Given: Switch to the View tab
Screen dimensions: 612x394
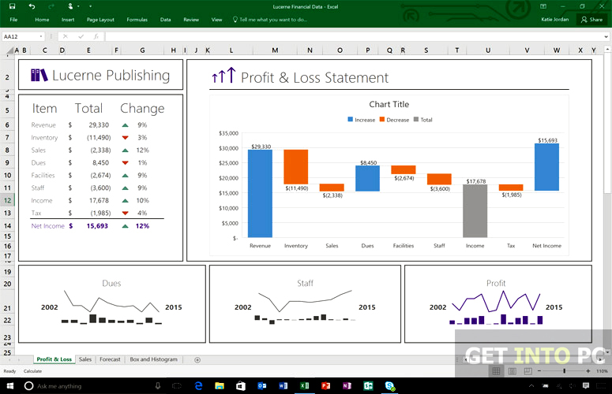Looking at the screenshot, I should pos(216,20).
